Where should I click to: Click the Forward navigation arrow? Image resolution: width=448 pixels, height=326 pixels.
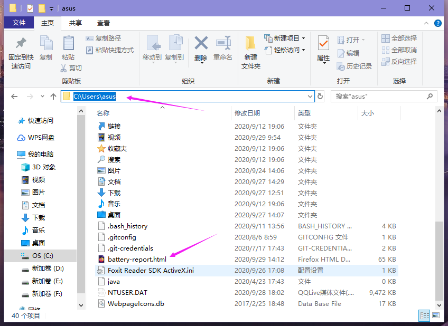[30, 97]
